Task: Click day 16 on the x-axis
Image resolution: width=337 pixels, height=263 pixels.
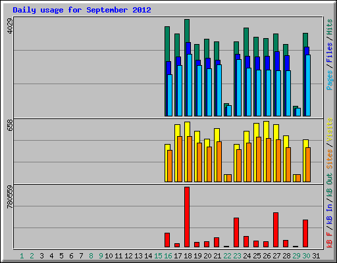Action: click(168, 256)
